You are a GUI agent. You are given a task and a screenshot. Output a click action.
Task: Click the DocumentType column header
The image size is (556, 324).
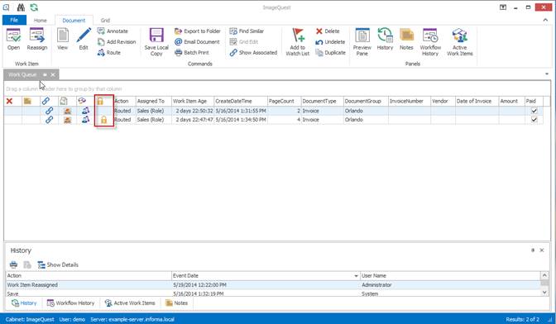pyautogui.click(x=322, y=102)
